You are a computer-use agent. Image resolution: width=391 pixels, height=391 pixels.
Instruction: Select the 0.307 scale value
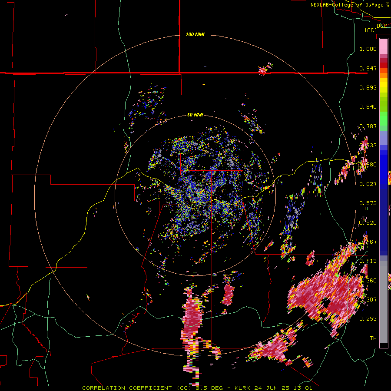point(368,299)
